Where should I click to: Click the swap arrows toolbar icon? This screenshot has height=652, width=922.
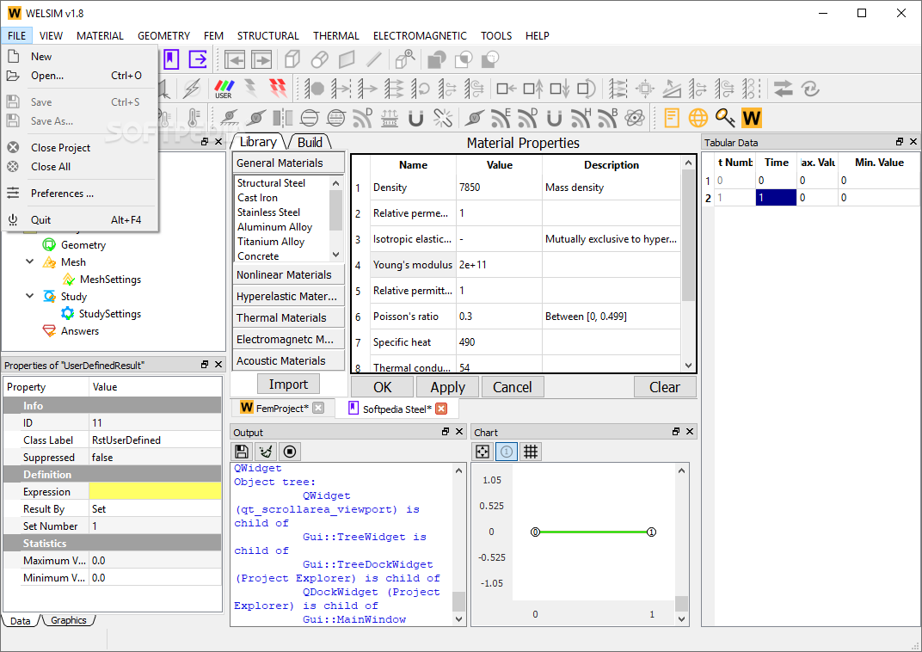click(784, 89)
